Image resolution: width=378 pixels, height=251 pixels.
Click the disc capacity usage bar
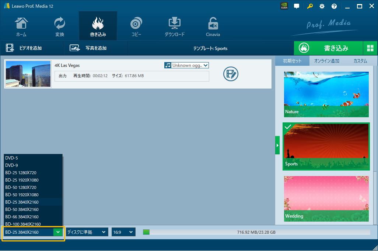(256, 232)
